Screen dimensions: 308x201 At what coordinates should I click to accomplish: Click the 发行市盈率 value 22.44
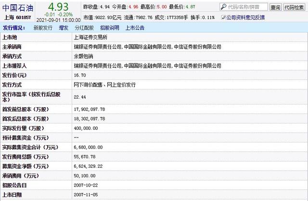coord(80,97)
